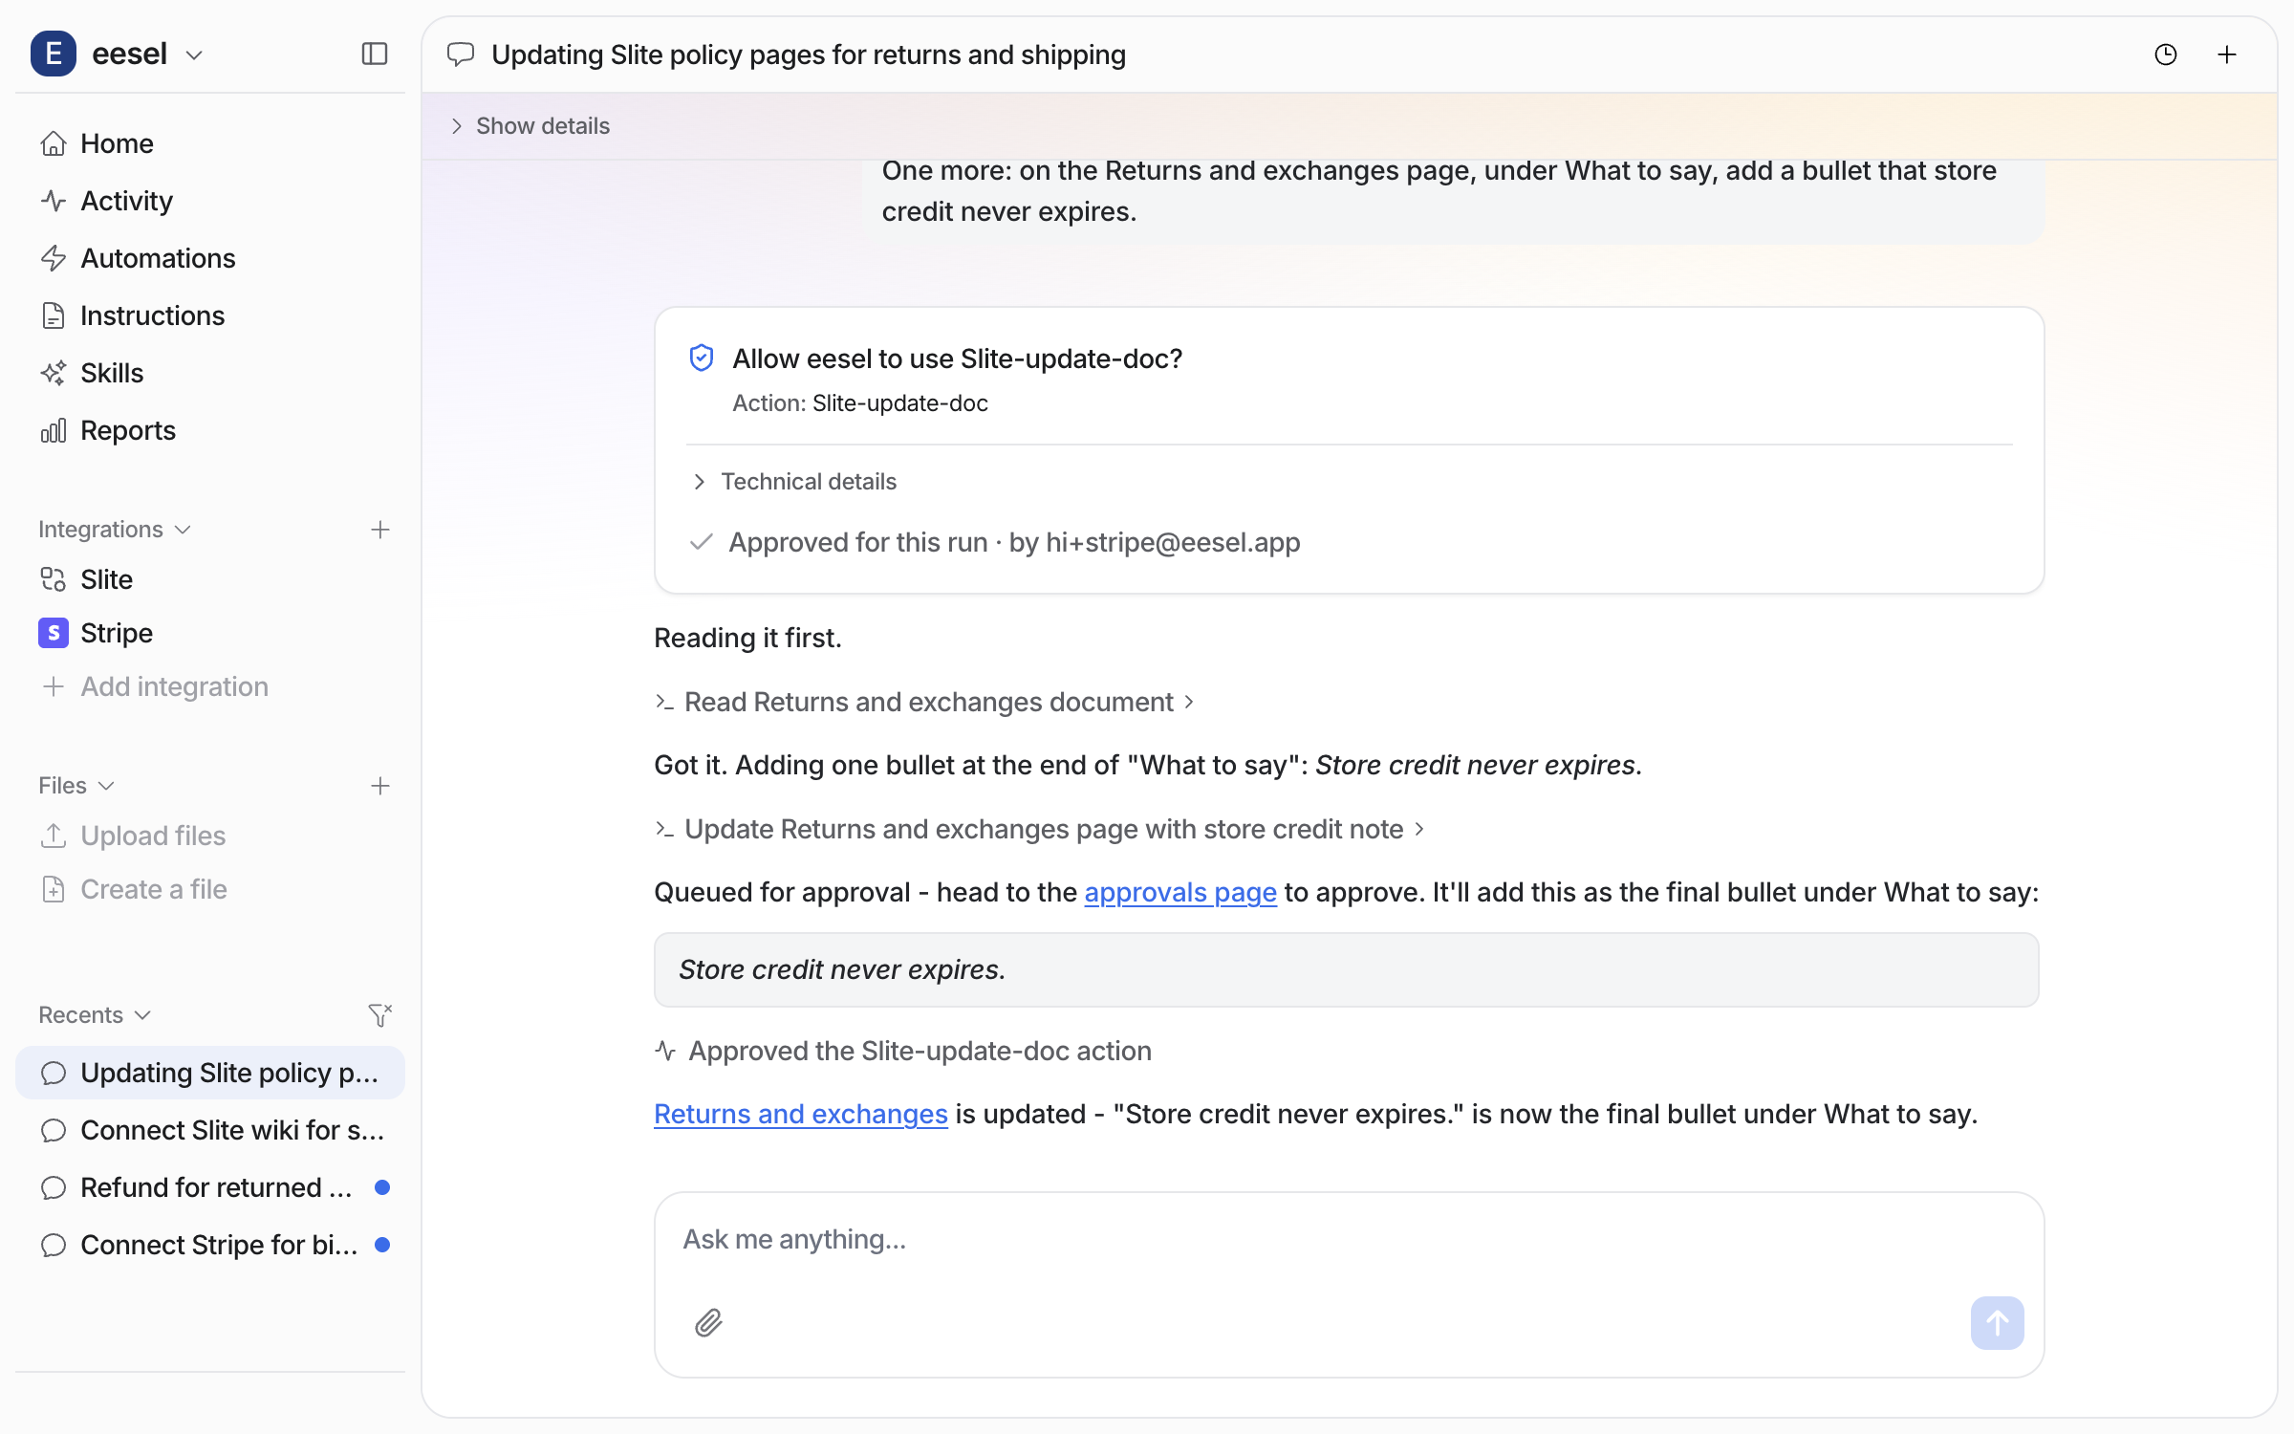Image resolution: width=2294 pixels, height=1434 pixels.
Task: Add a new integration with plus icon
Action: 380,530
